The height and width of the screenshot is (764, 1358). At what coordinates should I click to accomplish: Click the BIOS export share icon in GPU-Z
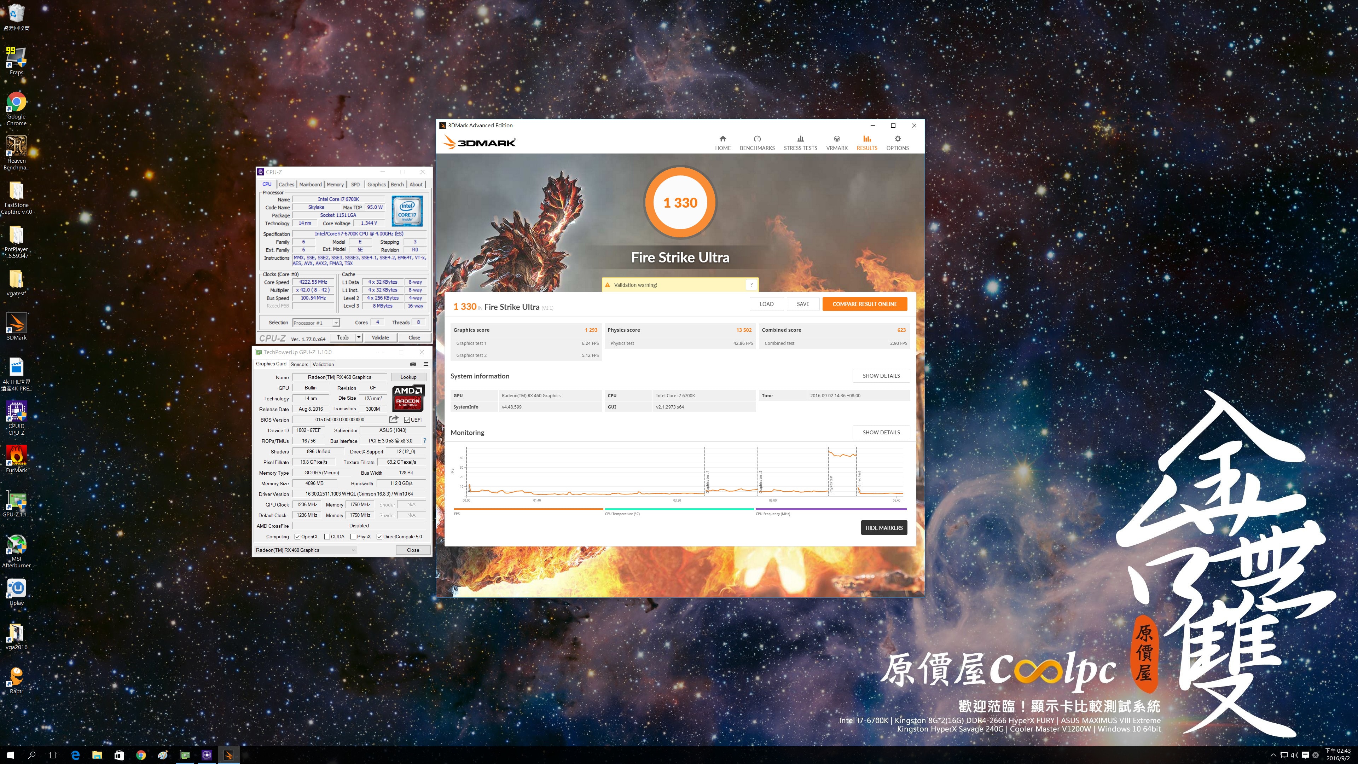[x=393, y=420]
